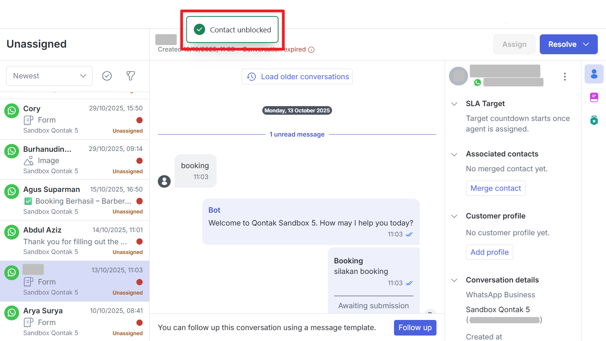Click the Follow up button
The height and width of the screenshot is (341, 606).
(x=415, y=328)
